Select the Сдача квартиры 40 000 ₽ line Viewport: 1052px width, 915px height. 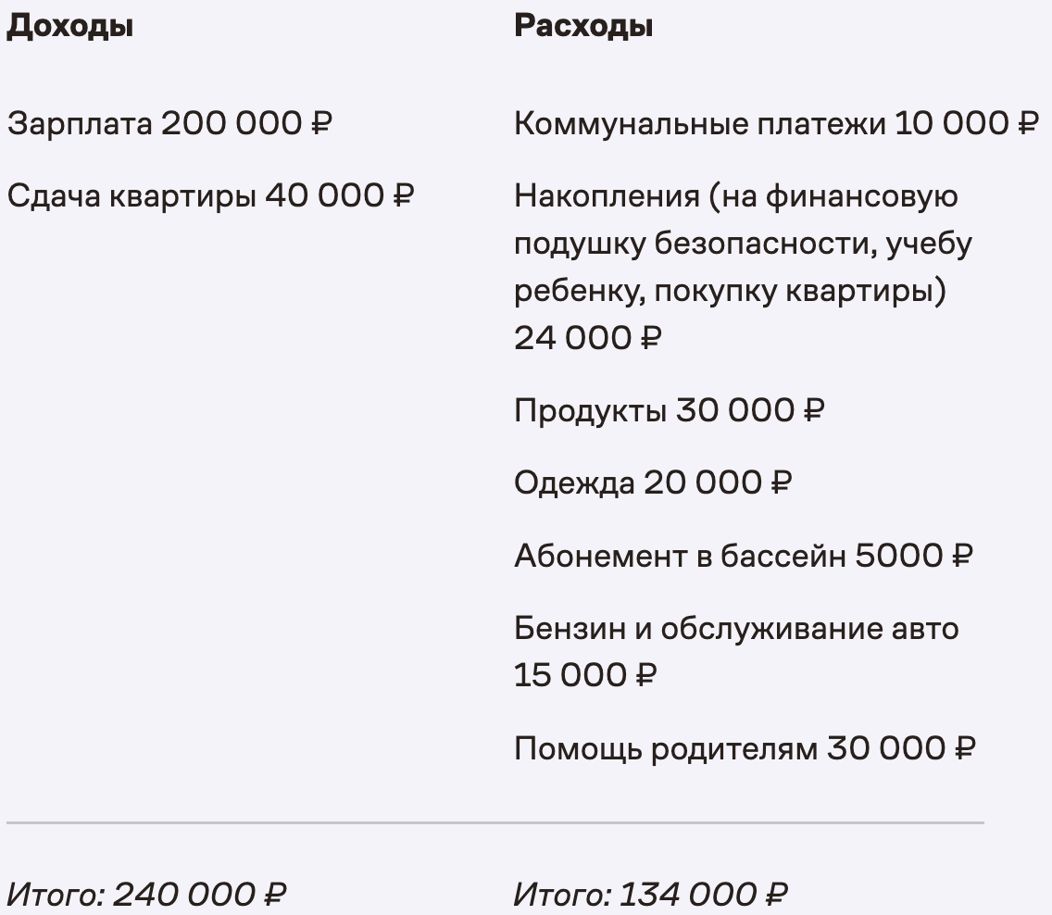click(x=210, y=196)
